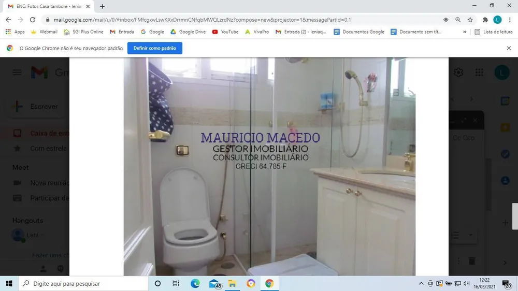The height and width of the screenshot is (291, 518).
Task: Open the YouTube bookmark
Action: point(225,32)
